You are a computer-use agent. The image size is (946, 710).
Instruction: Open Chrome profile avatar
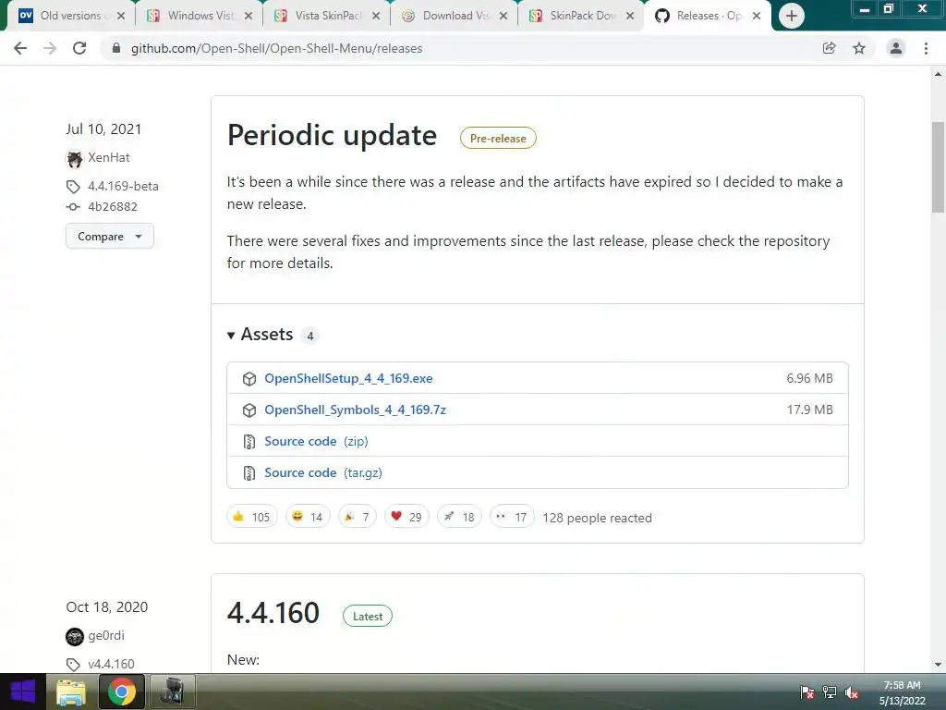click(x=896, y=48)
